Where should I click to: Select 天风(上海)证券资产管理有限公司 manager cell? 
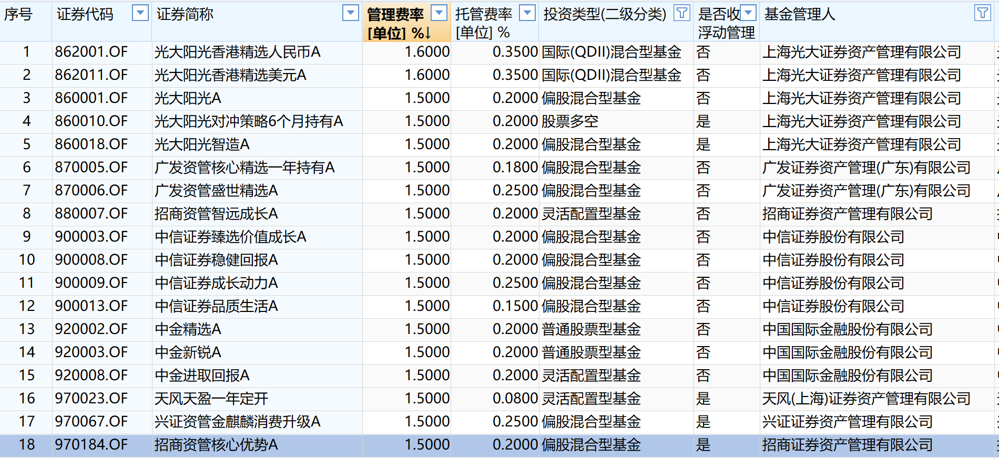(866, 399)
